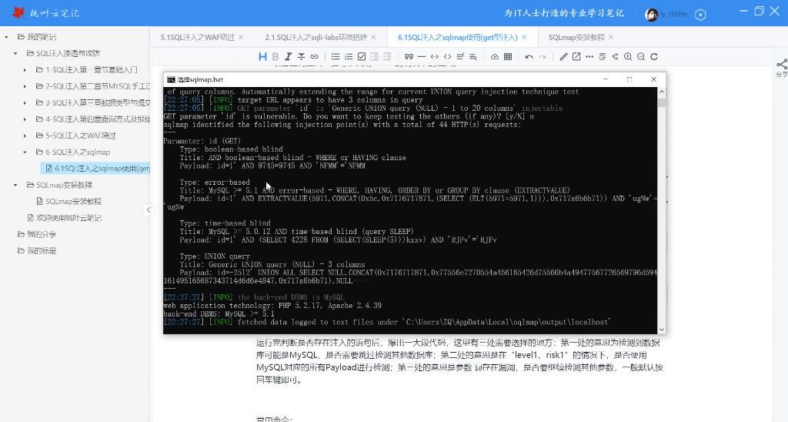Click the 分享 share icon at right edge
Screen dimensions: 788x422
pyautogui.click(x=782, y=68)
